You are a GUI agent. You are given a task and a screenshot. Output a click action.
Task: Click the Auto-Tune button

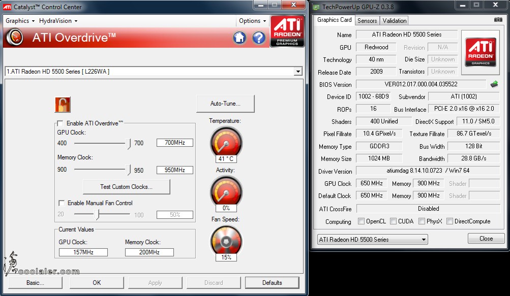click(x=225, y=104)
